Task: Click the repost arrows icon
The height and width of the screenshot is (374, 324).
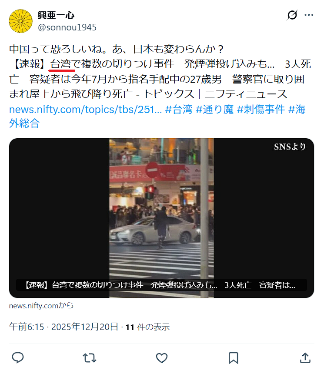Action: 90,358
